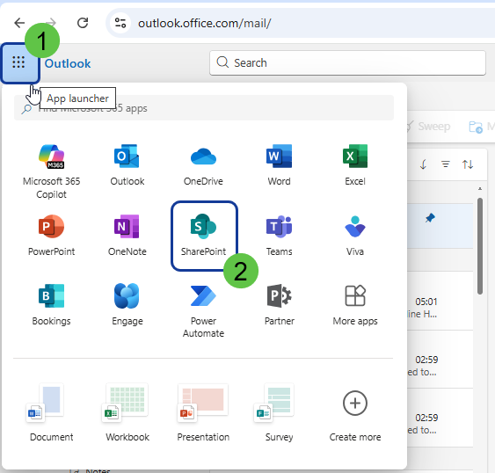Click the jump-to down arrow icon
Screen dimensions: 495x473
[x=423, y=164]
